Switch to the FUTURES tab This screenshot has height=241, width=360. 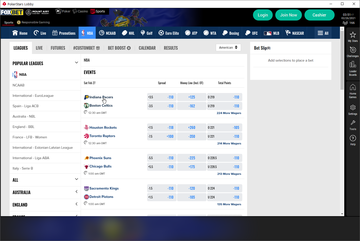tap(58, 48)
